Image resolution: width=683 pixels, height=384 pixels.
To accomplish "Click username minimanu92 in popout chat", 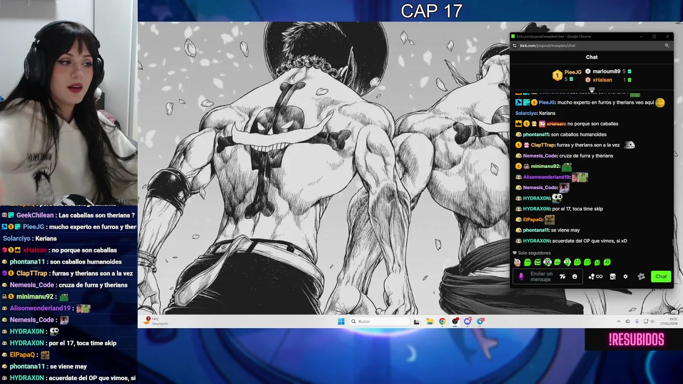I will point(545,166).
